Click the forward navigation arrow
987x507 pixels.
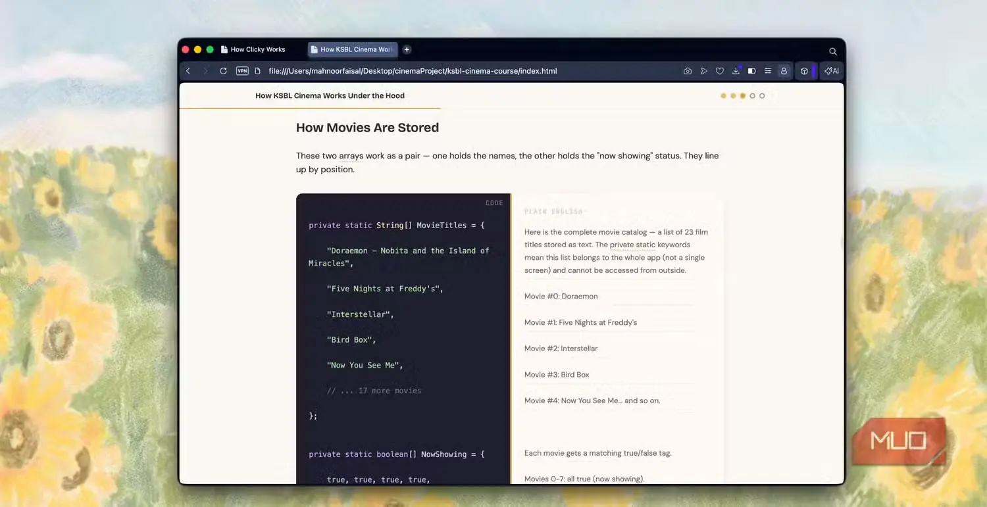coord(205,71)
